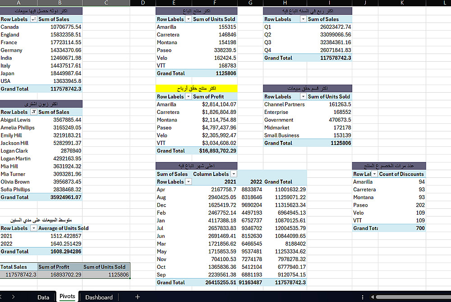Screen dimensions: 451x302
Task: Switch to the Dashboard sheet tab
Action: point(99,297)
